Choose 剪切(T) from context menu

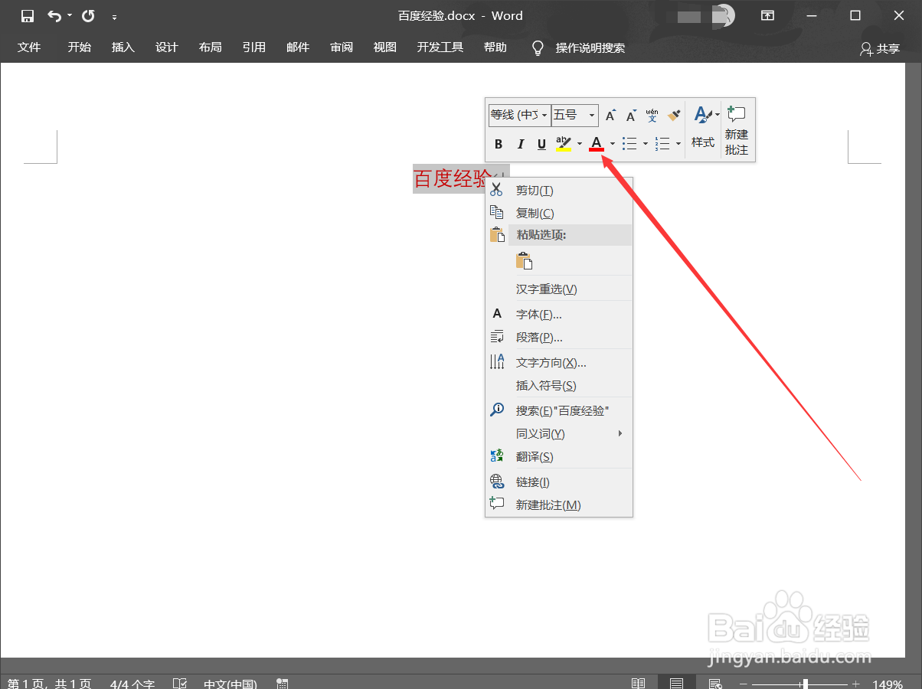(559, 190)
